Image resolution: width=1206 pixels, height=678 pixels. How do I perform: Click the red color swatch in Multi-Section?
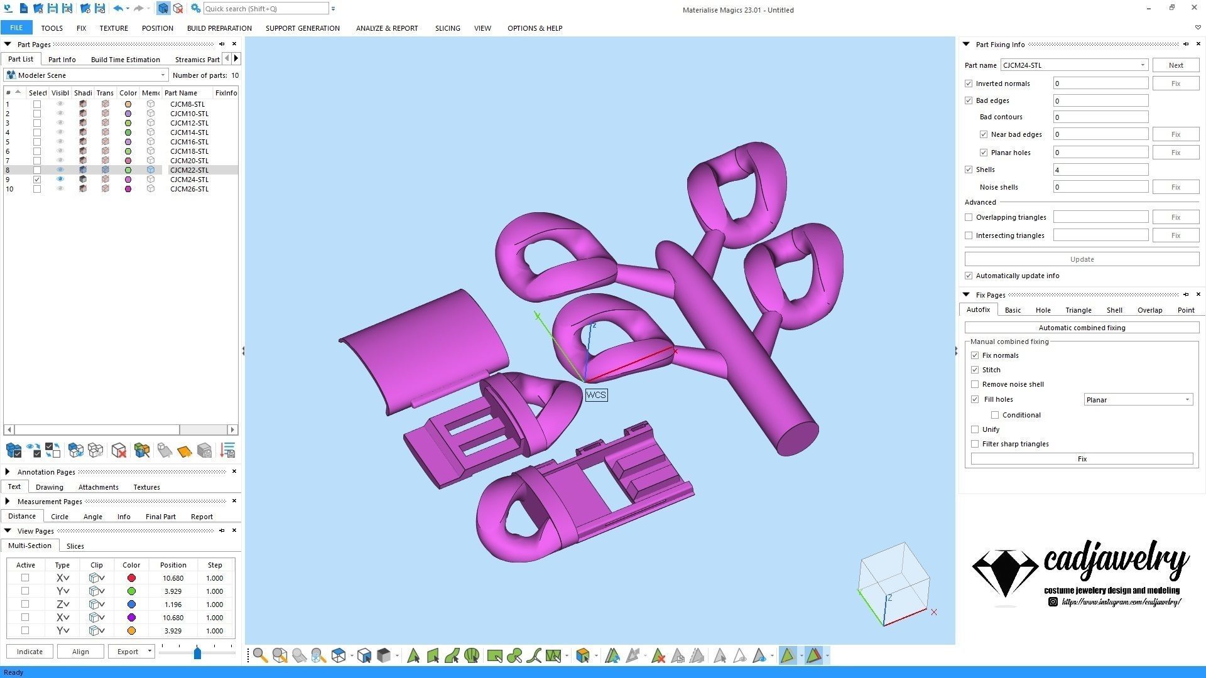pos(131,578)
